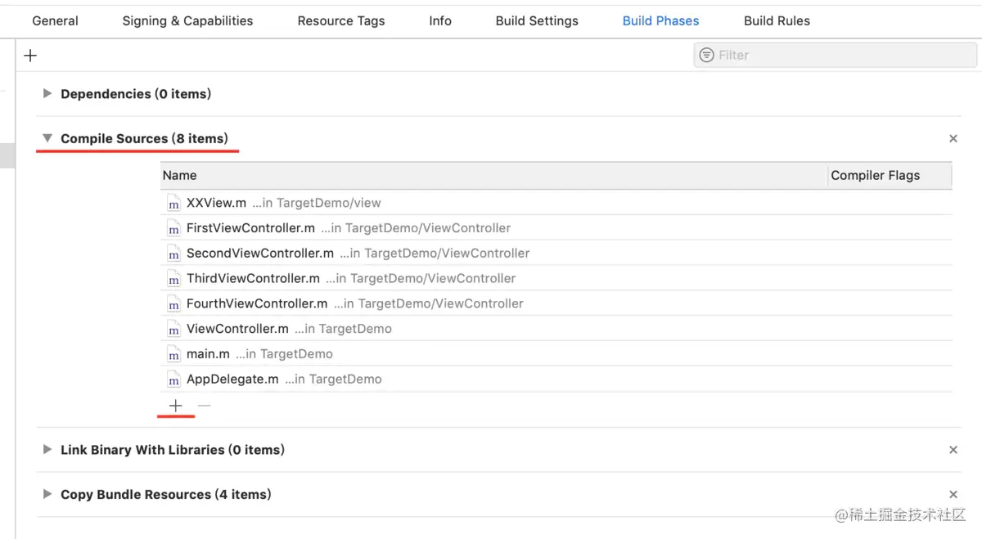Expand the Dependencies section
Image resolution: width=982 pixels, height=539 pixels.
click(x=47, y=94)
